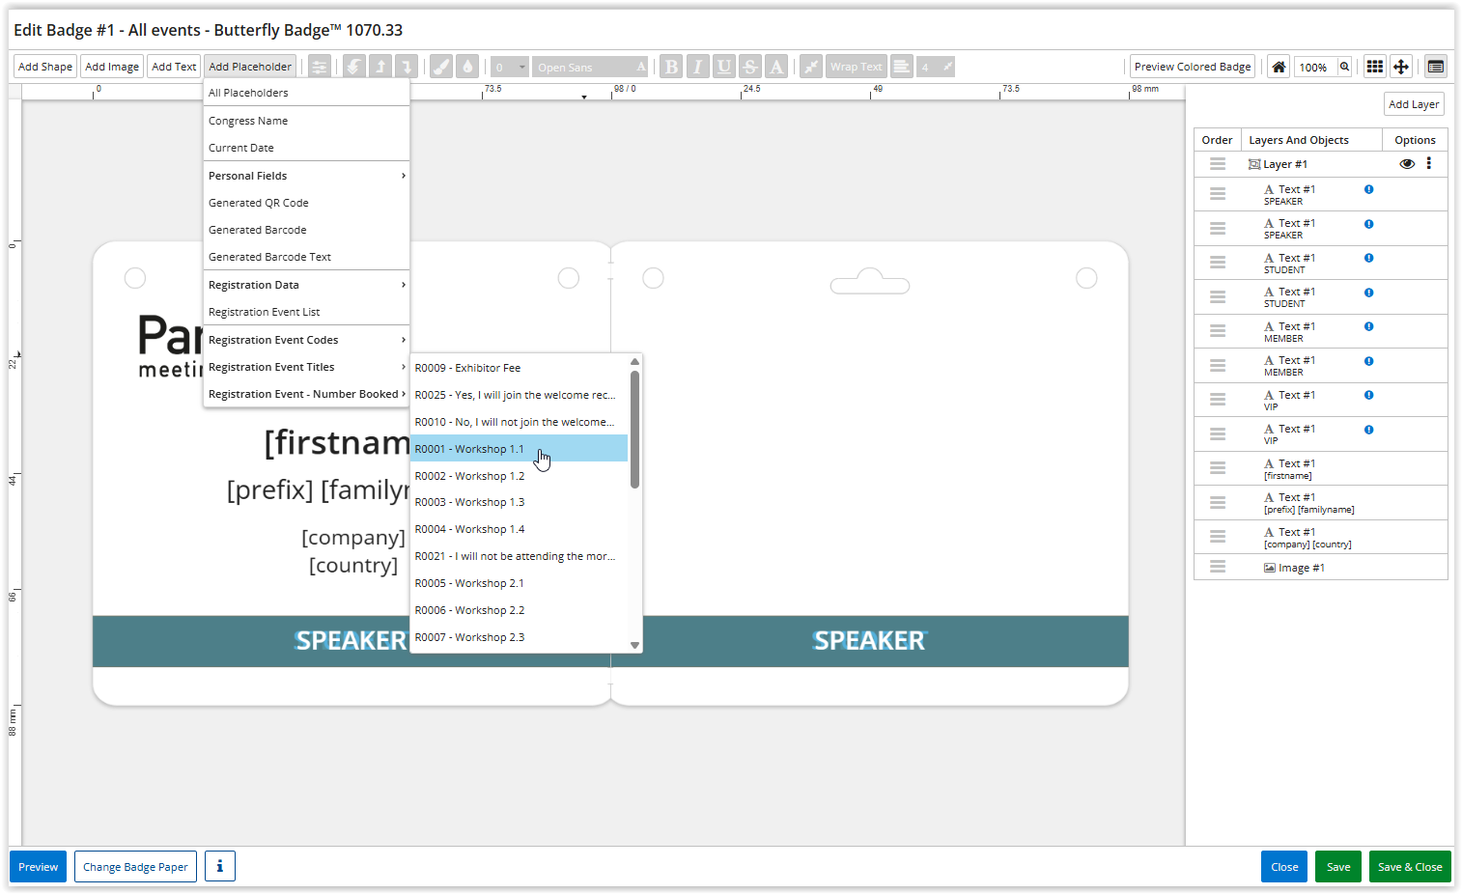
Task: Expand the Personal Fields submenu
Action: click(x=305, y=176)
